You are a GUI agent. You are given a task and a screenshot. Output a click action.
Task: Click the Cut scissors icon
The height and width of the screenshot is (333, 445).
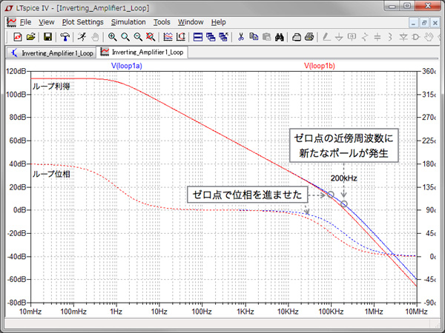[x=241, y=36]
